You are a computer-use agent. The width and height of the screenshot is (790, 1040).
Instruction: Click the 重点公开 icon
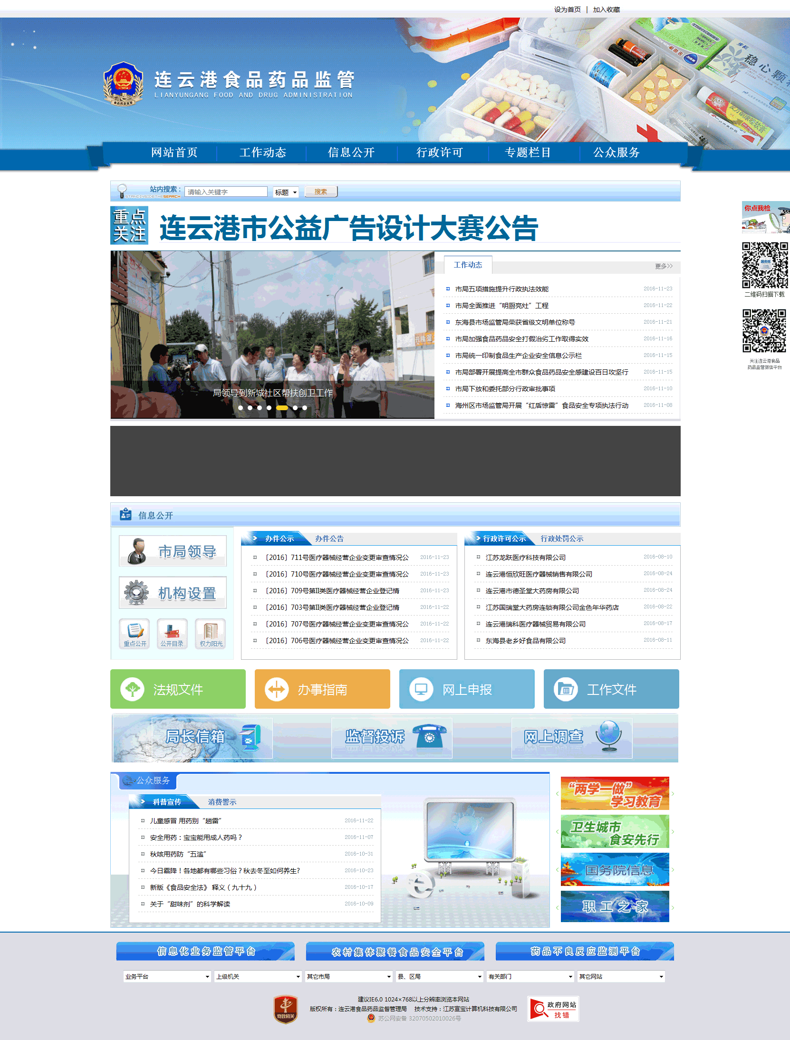coord(135,633)
